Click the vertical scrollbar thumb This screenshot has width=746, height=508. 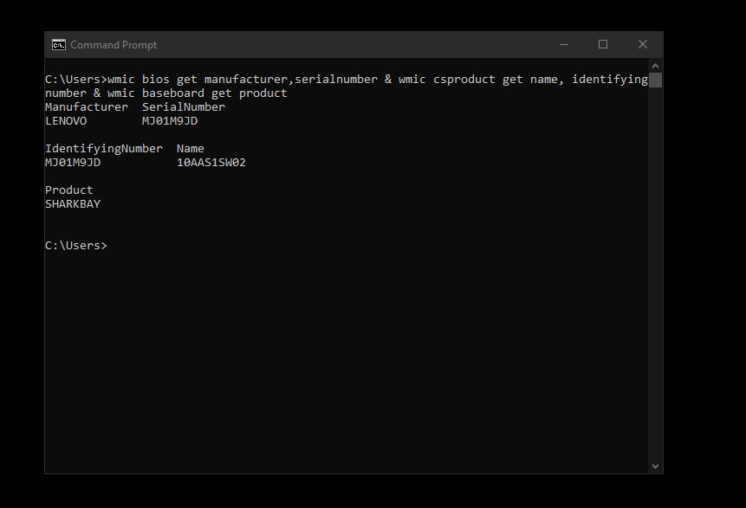click(655, 80)
